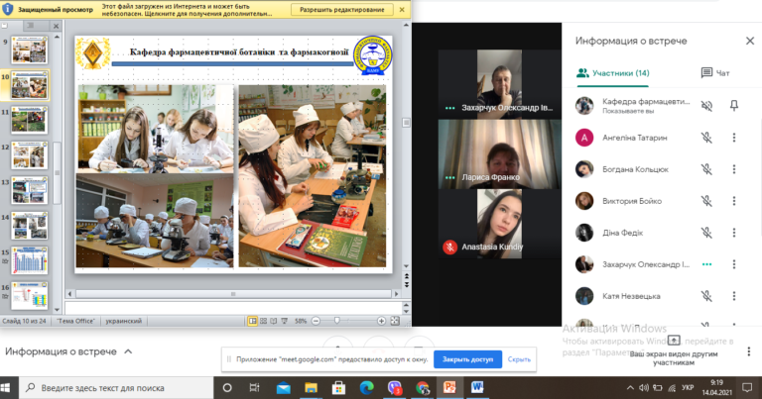Open notification center on taskbar

[747, 388]
